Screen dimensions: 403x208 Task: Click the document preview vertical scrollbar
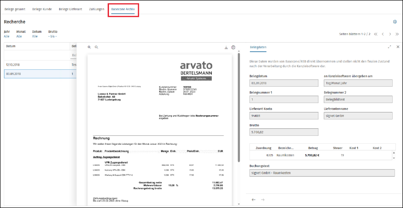click(x=239, y=107)
